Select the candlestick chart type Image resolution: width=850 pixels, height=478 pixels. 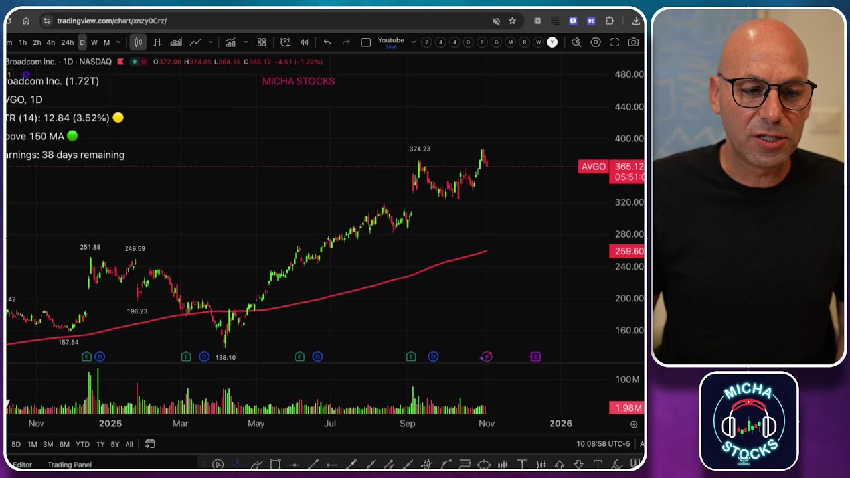139,42
